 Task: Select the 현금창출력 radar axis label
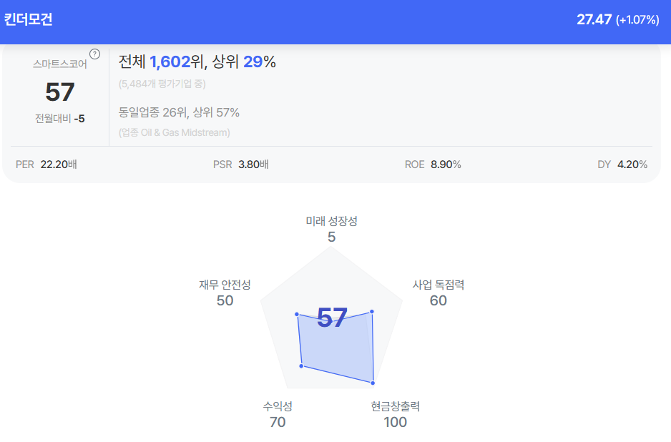[395, 406]
